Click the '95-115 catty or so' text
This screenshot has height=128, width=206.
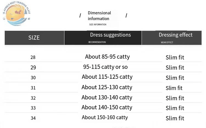tap(105, 67)
